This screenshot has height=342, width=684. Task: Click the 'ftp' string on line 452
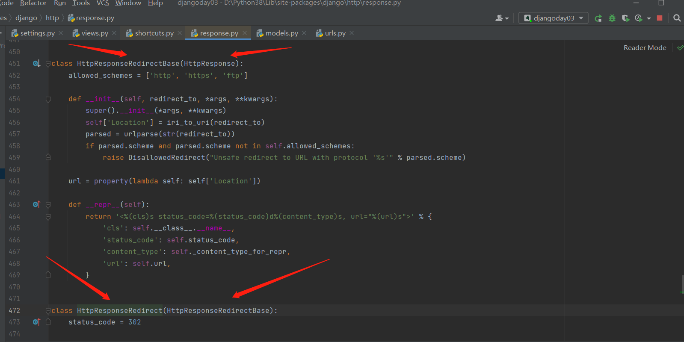233,76
